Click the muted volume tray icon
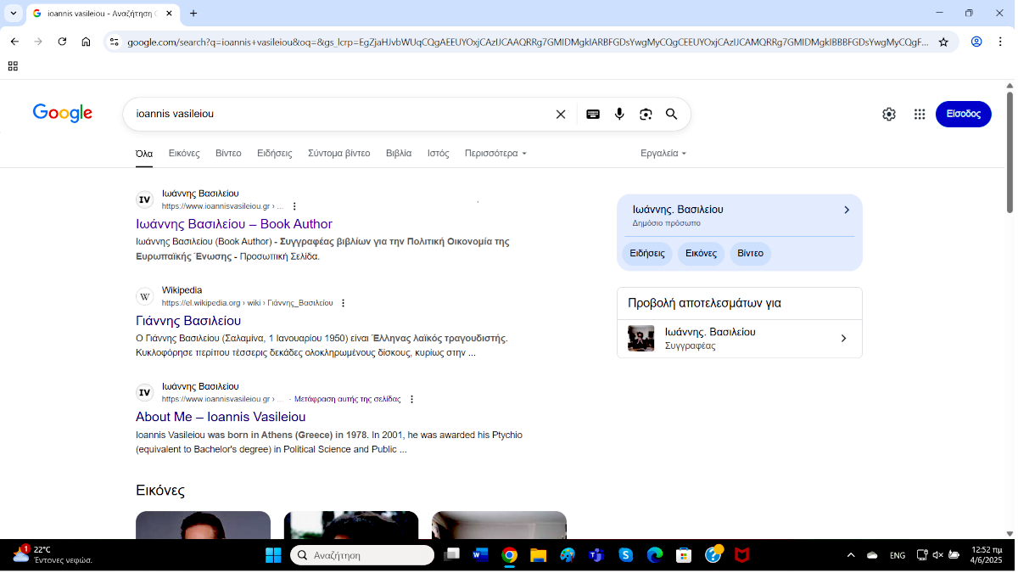1018x573 pixels. 938,555
